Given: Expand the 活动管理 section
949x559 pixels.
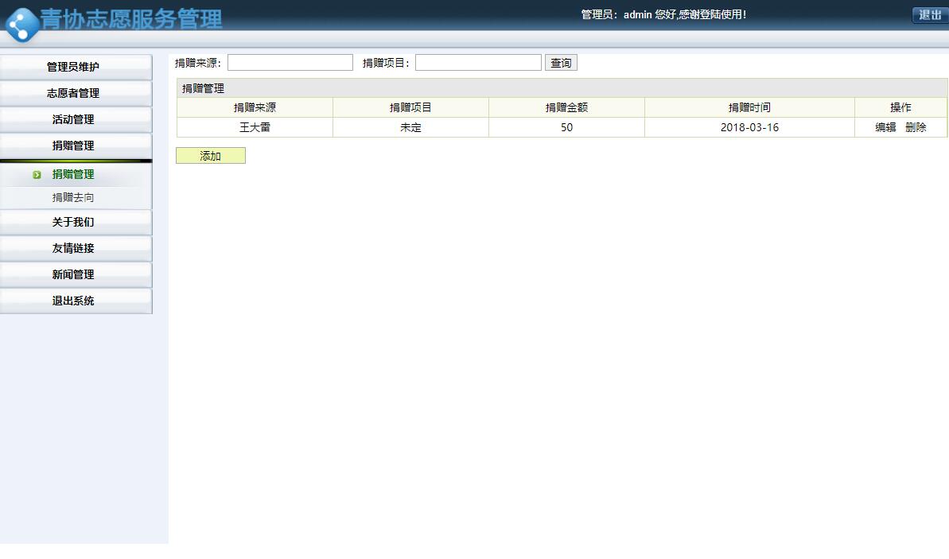Looking at the screenshot, I should pyautogui.click(x=76, y=118).
